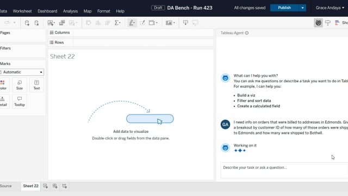Click the workbook title DA Bench - Run 423
This screenshot has width=348, height=196.
(190, 8)
